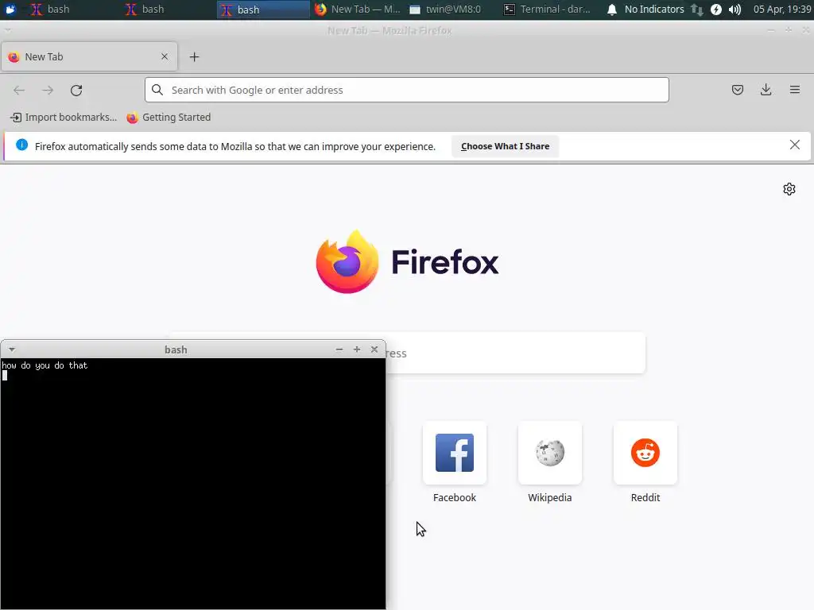Screen dimensions: 814x610
Task: Switch to New Tab Firefox taskbar entry
Action: point(357,10)
